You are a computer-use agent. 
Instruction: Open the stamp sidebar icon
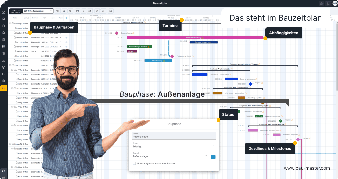pyautogui.click(x=3, y=60)
